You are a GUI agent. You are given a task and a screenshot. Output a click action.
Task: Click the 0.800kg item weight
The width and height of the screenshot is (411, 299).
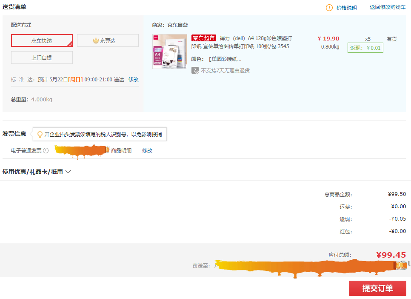click(330, 47)
